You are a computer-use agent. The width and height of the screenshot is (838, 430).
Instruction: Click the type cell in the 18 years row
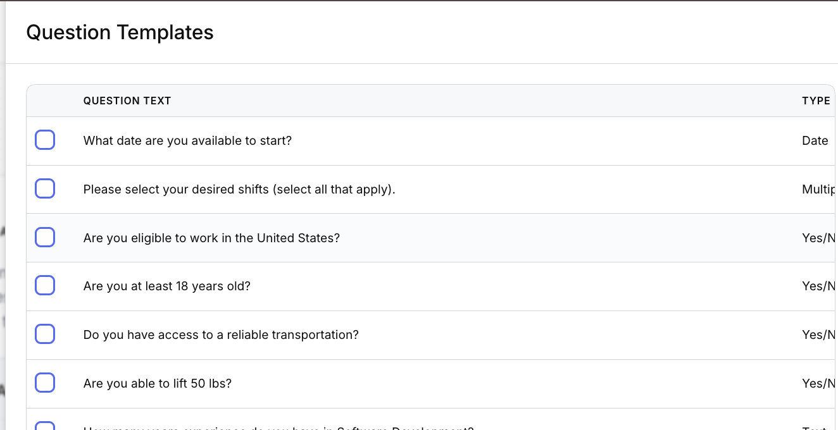pos(818,286)
